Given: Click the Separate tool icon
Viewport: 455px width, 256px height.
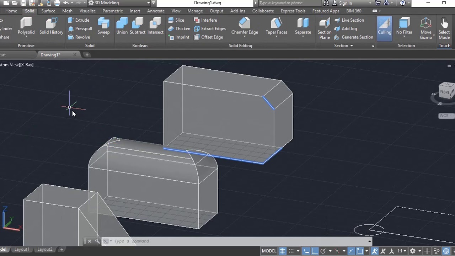Looking at the screenshot, I should pos(303,23).
